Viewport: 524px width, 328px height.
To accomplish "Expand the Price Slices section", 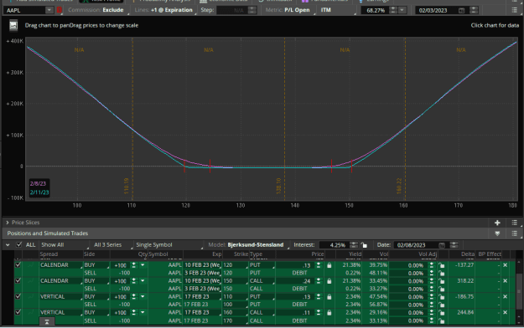I will tap(8, 223).
